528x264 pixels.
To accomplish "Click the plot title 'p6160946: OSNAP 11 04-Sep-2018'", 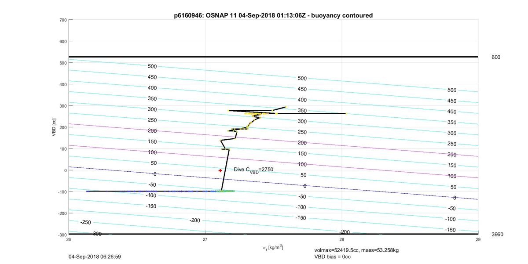I will 274,15.
